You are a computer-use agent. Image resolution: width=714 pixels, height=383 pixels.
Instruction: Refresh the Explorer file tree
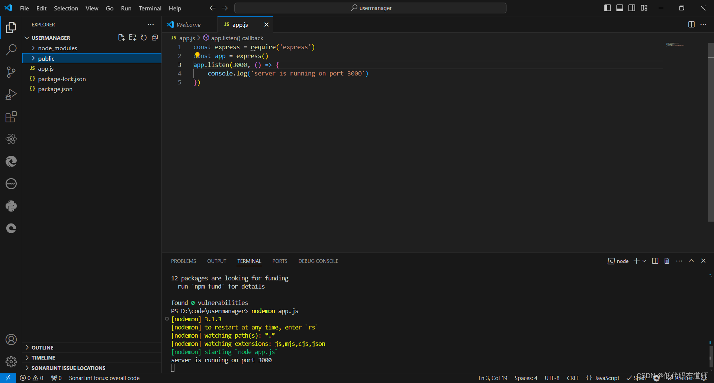tap(144, 38)
